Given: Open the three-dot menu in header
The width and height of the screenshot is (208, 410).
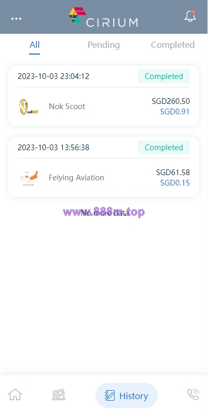Looking at the screenshot, I should (16, 19).
